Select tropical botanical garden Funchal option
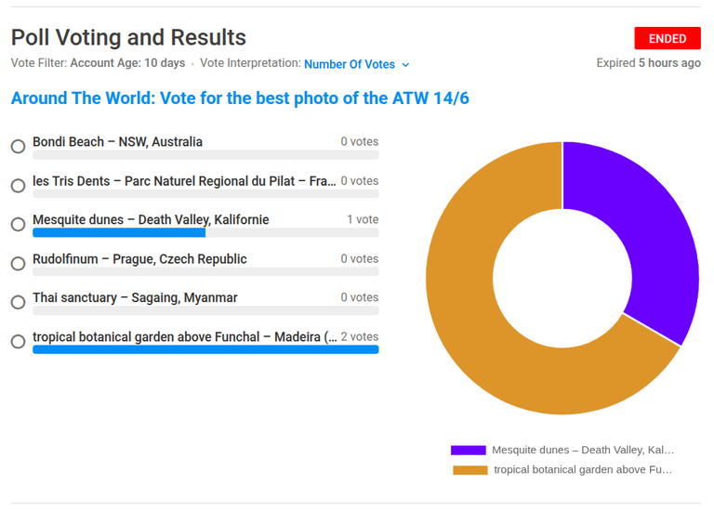Viewport: 714px width, 511px height. pos(19,341)
